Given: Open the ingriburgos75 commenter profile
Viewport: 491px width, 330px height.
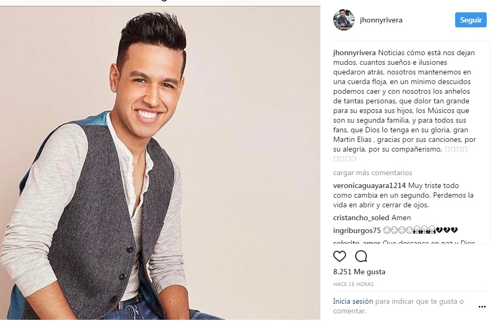Looking at the screenshot, I should pyautogui.click(x=357, y=230).
